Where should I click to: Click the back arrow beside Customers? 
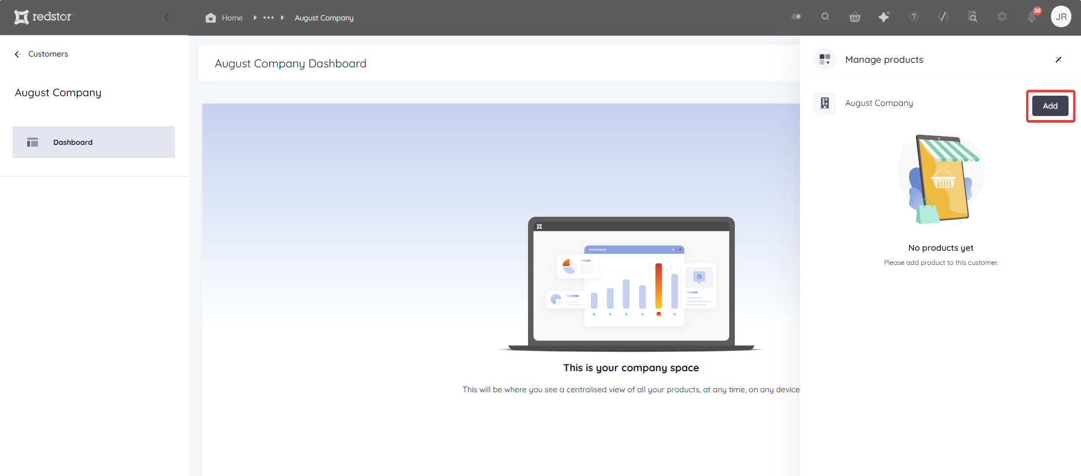tap(18, 54)
